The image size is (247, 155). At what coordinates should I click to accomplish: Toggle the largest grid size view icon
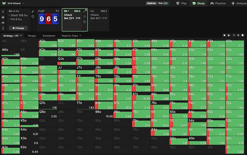pyautogui.click(x=243, y=35)
